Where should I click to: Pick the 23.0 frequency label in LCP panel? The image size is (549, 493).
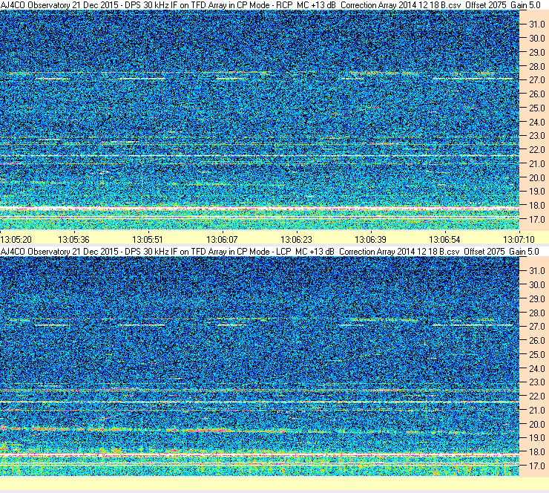(x=536, y=382)
